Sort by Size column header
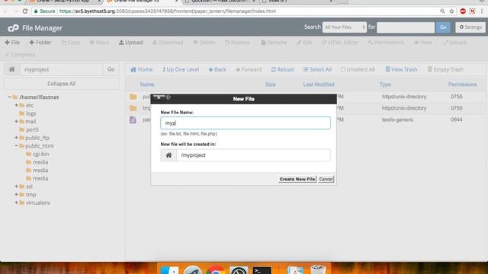The width and height of the screenshot is (488, 274). [270, 84]
